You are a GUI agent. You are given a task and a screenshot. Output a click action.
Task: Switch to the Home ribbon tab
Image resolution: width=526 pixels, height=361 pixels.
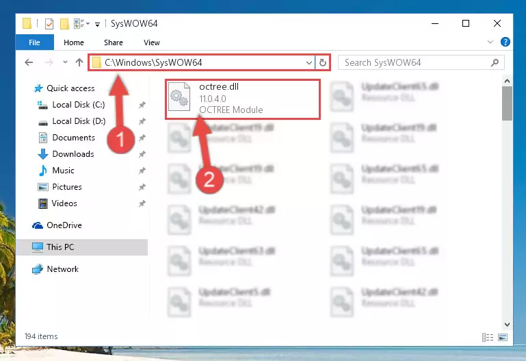tap(74, 42)
